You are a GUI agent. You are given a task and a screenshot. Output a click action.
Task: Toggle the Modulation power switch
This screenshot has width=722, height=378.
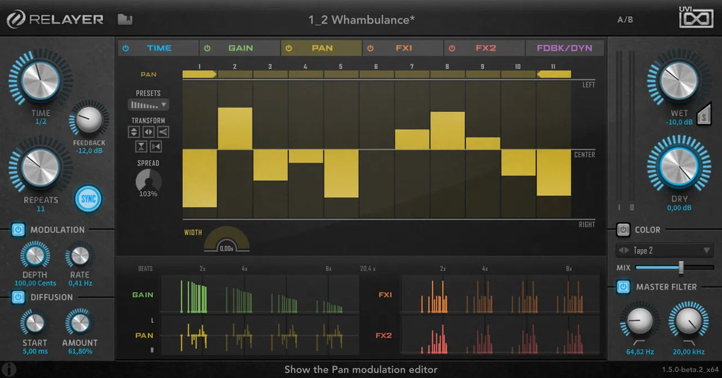[x=17, y=230]
